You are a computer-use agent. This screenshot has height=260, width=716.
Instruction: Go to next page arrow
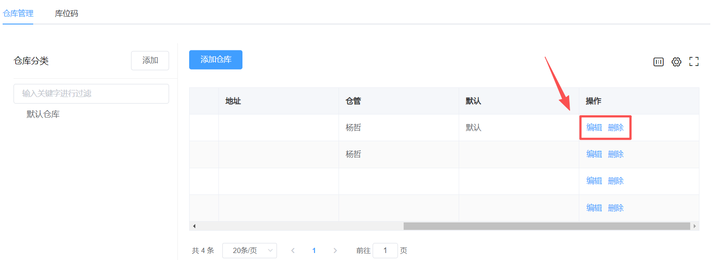coord(335,250)
